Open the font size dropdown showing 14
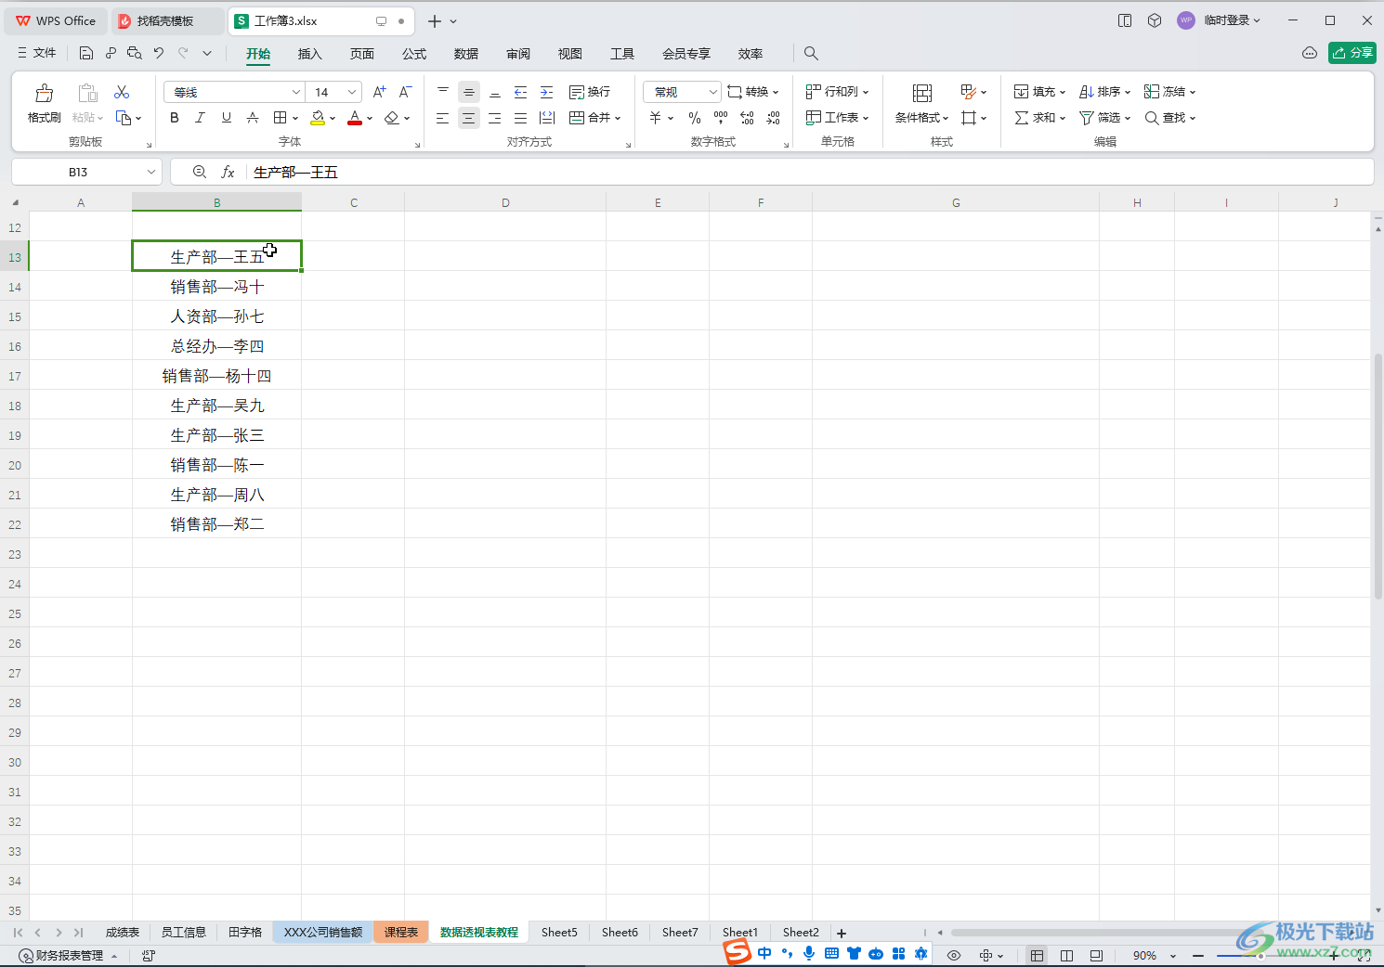 [335, 92]
